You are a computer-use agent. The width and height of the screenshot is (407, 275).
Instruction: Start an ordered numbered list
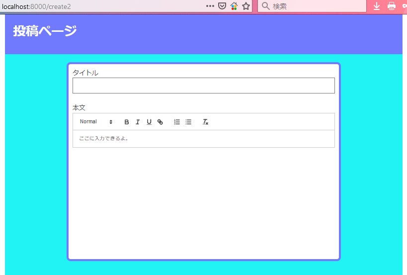point(177,122)
